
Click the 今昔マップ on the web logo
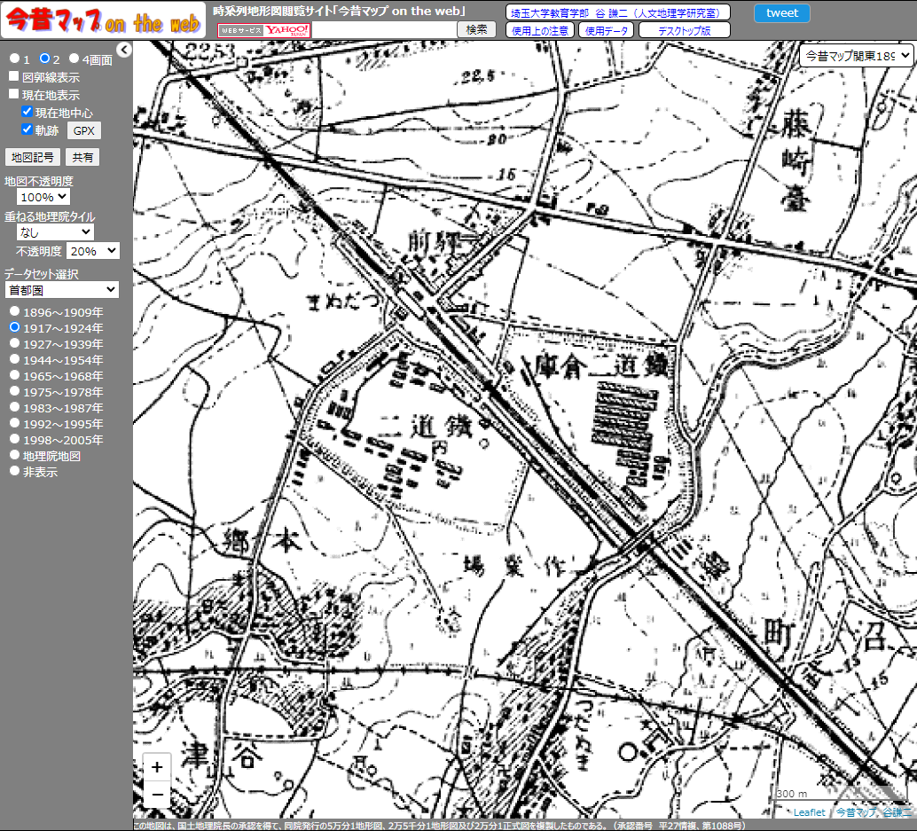coord(104,20)
